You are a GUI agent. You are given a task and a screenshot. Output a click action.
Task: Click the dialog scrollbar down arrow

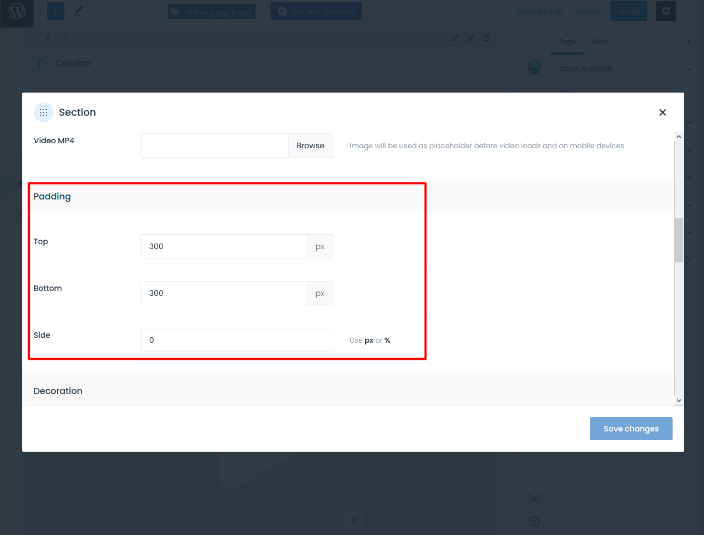click(x=679, y=401)
